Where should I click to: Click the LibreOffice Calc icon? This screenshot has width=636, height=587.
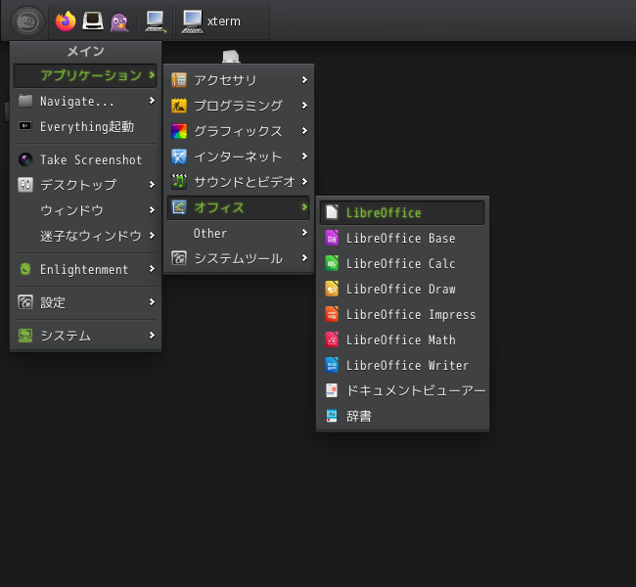coord(332,264)
